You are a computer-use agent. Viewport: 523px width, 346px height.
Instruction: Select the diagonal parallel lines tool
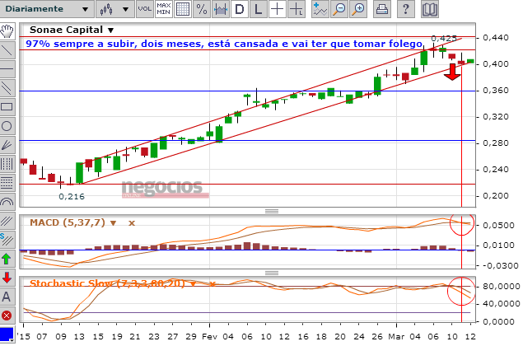7,221
